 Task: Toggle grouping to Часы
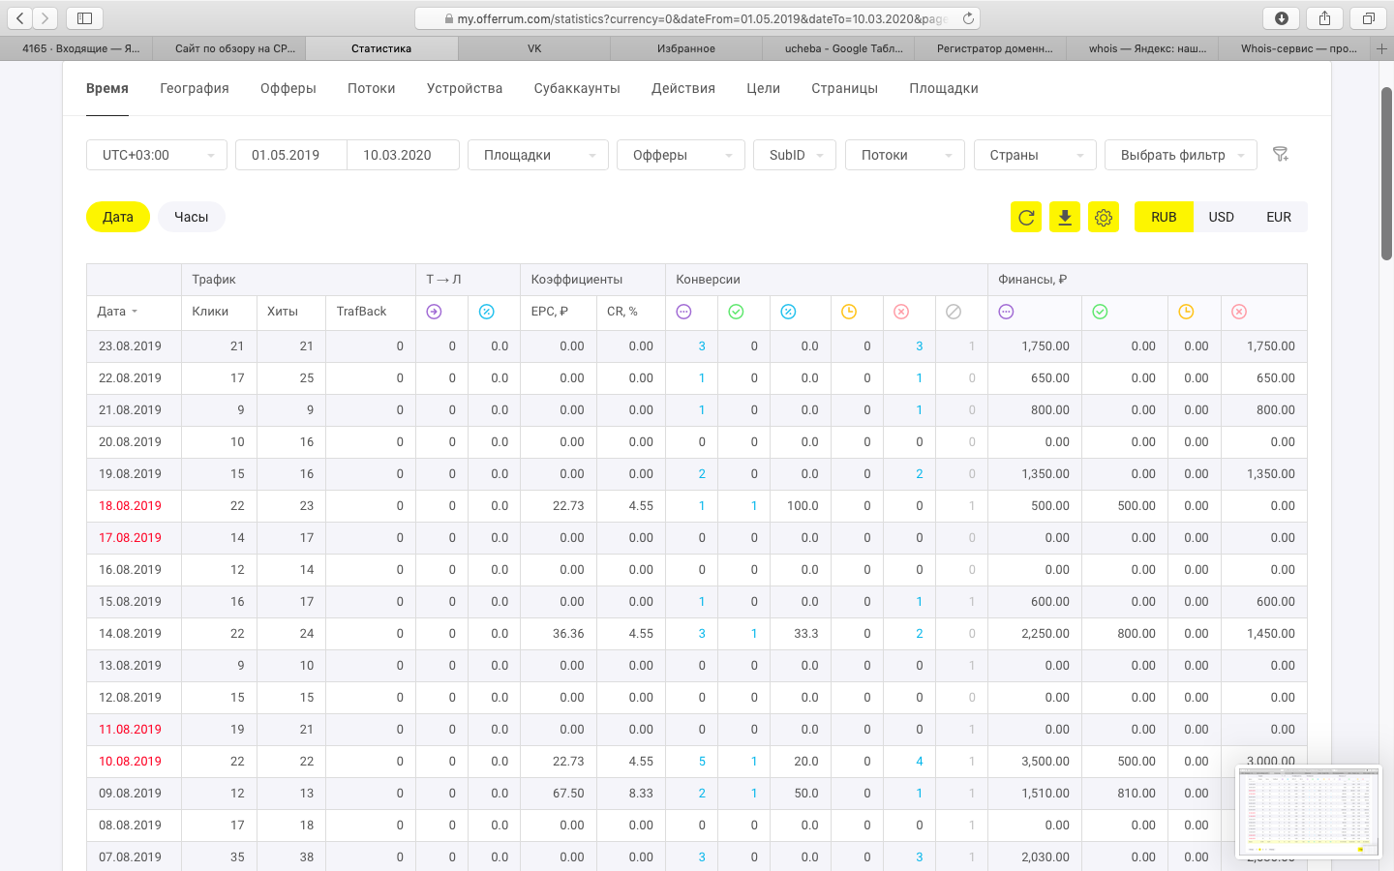coord(191,218)
